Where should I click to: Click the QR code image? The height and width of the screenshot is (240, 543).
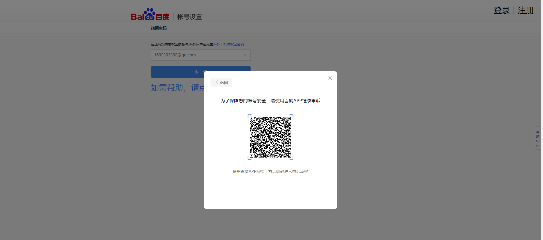pyautogui.click(x=271, y=137)
